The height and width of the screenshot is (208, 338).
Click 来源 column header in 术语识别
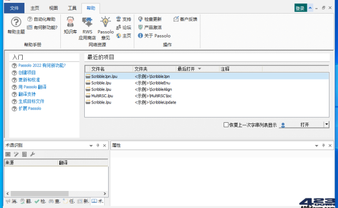click(31, 163)
